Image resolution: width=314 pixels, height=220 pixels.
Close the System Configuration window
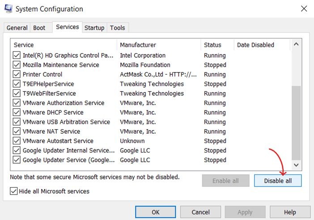coord(304,8)
